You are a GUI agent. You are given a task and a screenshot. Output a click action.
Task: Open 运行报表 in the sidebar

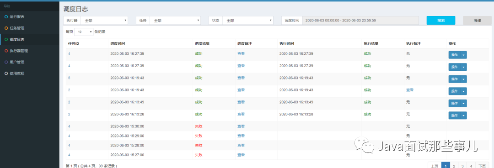point(17,17)
